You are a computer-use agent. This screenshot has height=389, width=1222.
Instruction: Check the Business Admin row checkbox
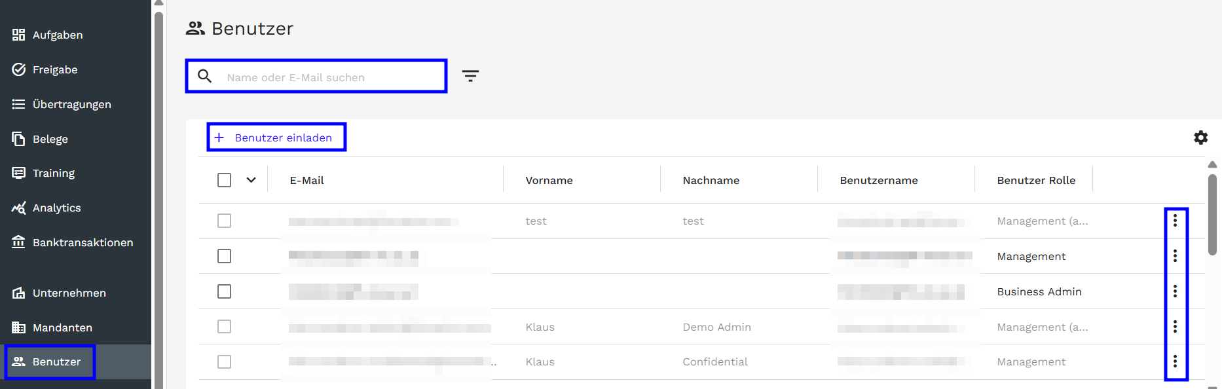pyautogui.click(x=224, y=291)
